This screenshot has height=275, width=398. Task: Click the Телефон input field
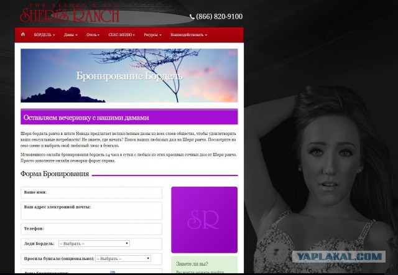(x=91, y=229)
